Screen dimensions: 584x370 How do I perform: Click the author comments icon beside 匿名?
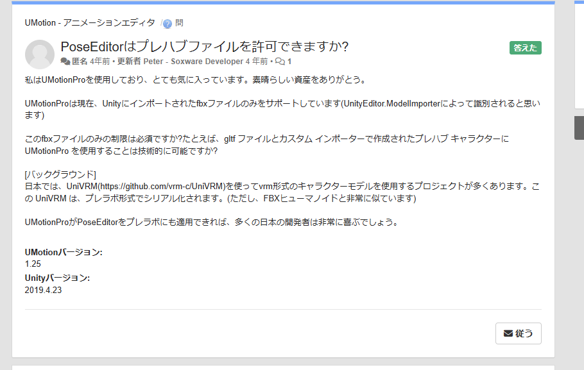click(x=65, y=62)
